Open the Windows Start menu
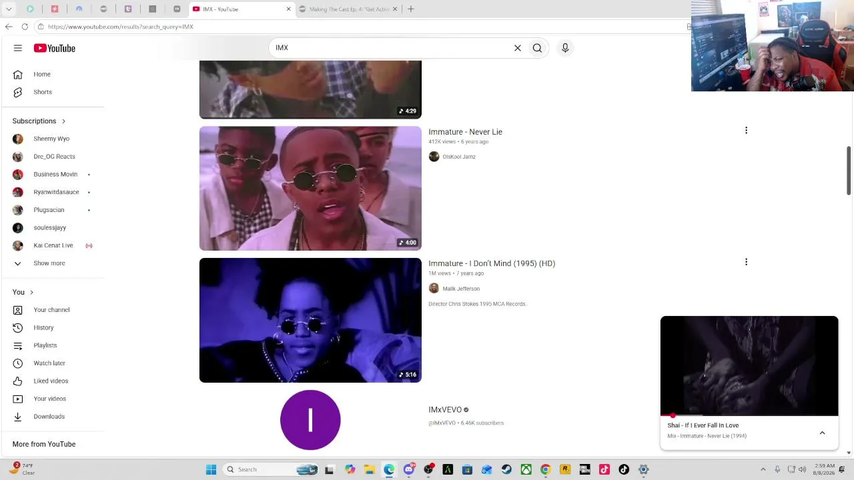Viewport: 854px width, 480px height. (211, 469)
